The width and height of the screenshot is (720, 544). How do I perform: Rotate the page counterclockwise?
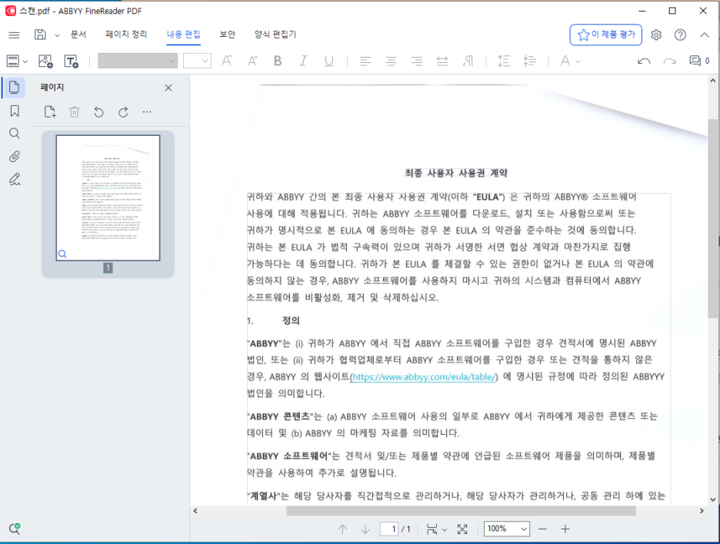[98, 112]
